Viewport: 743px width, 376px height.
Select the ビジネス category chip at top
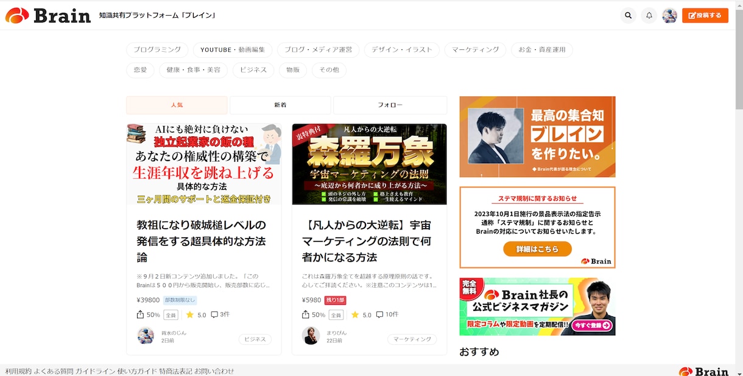point(253,70)
